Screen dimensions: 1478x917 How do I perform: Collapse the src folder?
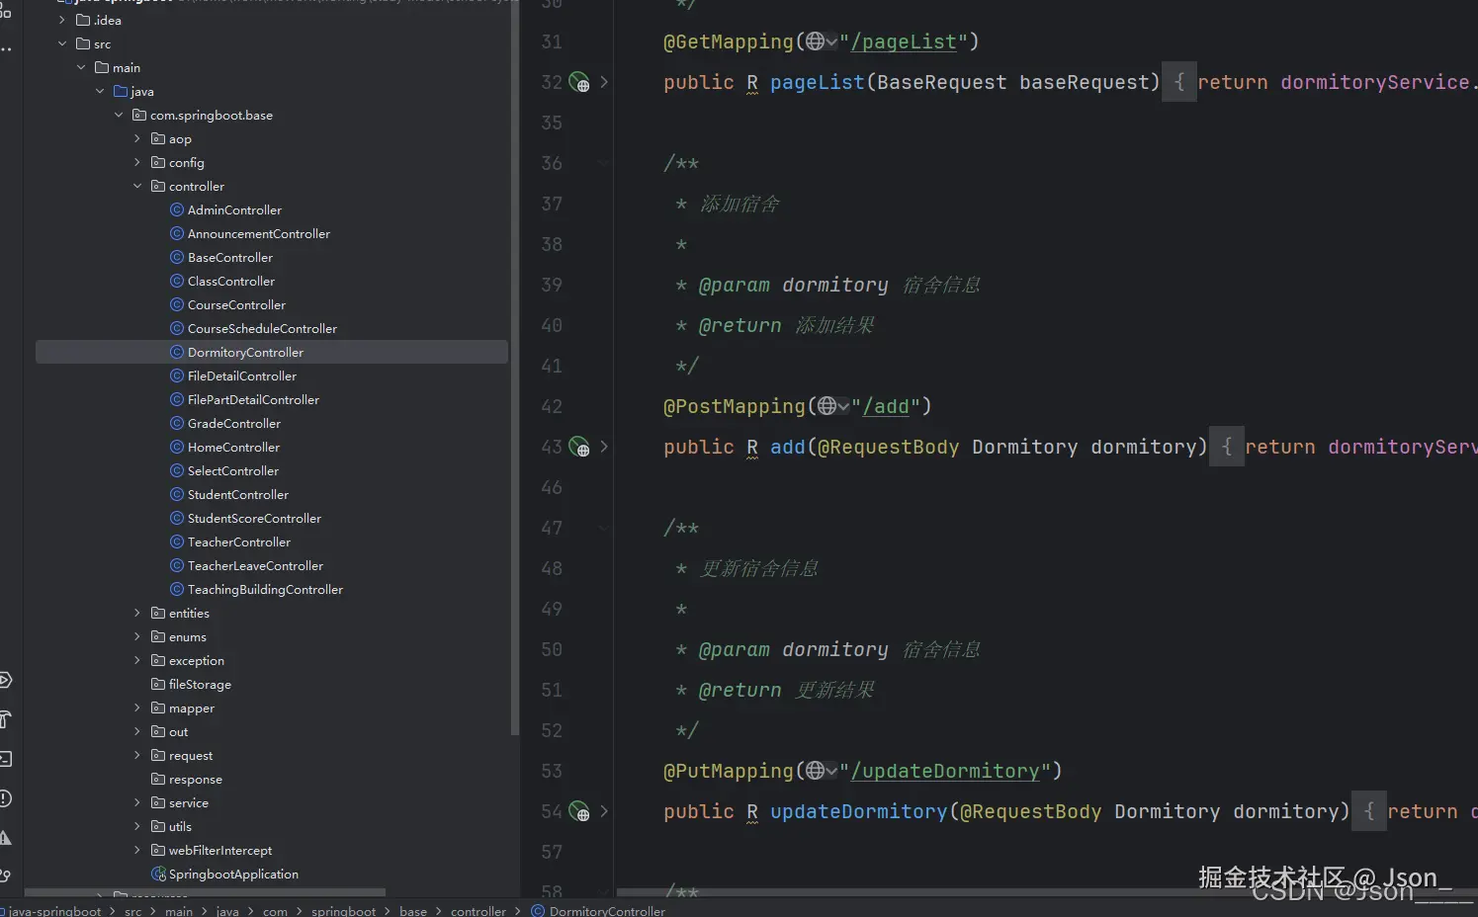62,43
